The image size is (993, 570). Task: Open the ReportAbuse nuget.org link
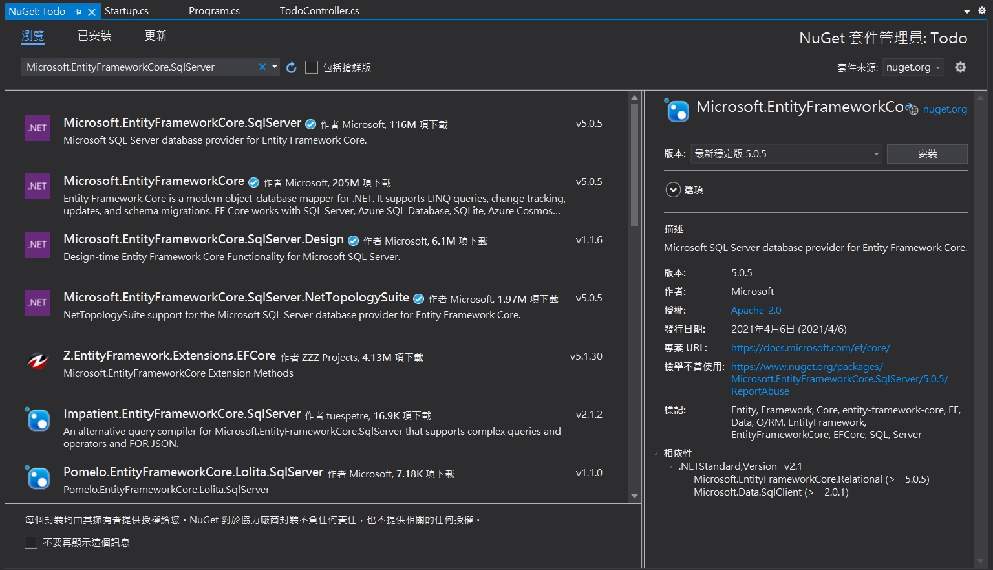[840, 379]
